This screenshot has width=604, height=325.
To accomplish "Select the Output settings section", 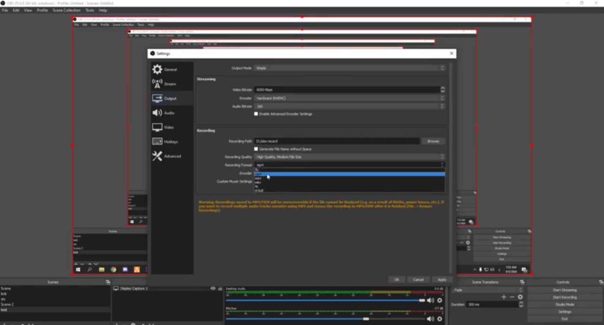I will [x=172, y=98].
